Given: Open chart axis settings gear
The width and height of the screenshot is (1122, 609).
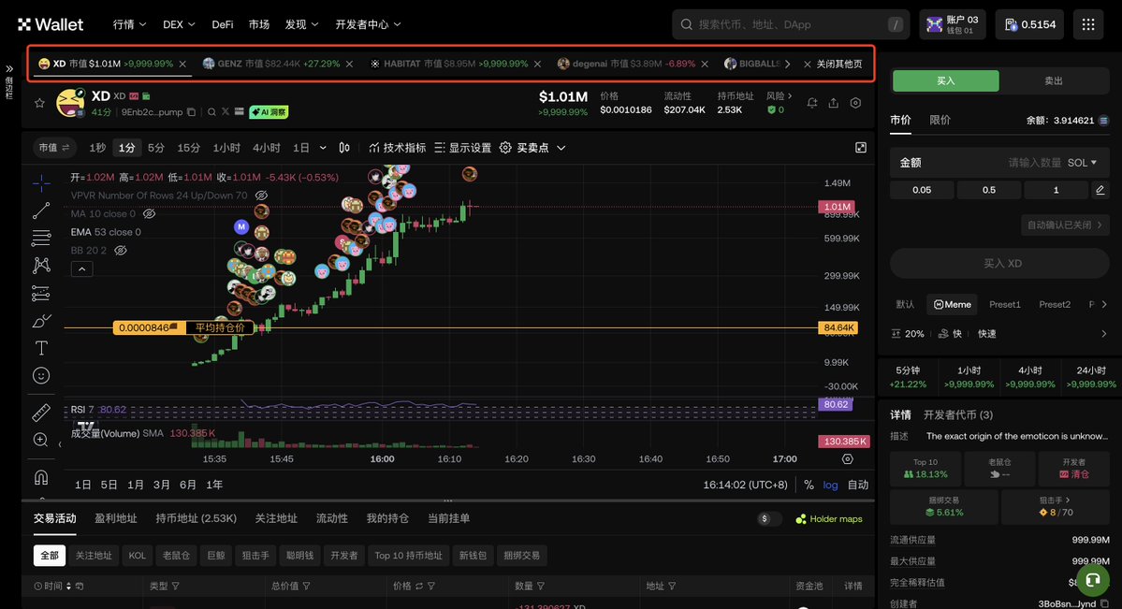Looking at the screenshot, I should [847, 458].
